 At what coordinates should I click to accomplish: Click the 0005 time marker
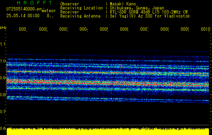[x=104, y=29]
